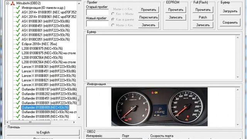Pick ASX 8100B801 (mb91F223+93c76)
The height and width of the screenshot is (139, 247).
46,31
